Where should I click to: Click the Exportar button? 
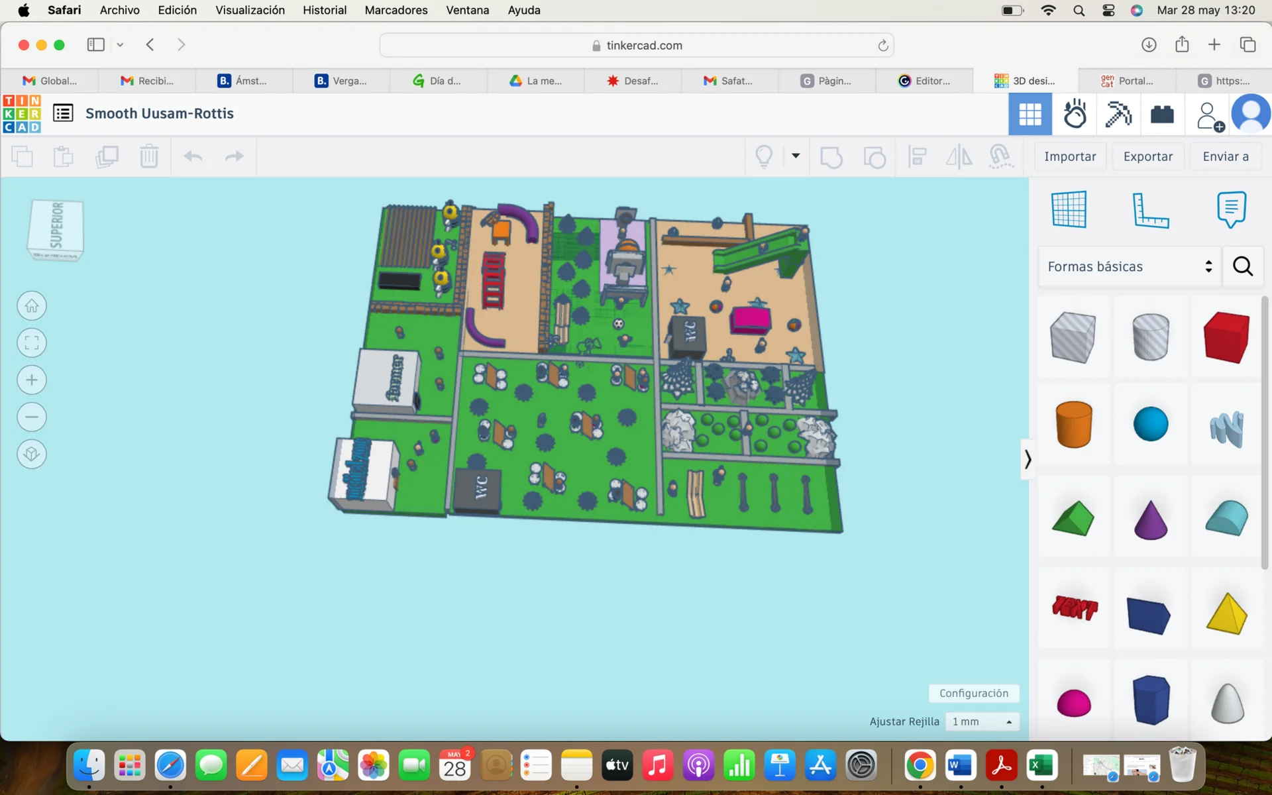[x=1147, y=156]
